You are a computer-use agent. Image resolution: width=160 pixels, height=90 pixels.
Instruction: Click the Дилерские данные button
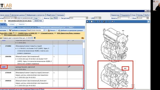[18, 15]
